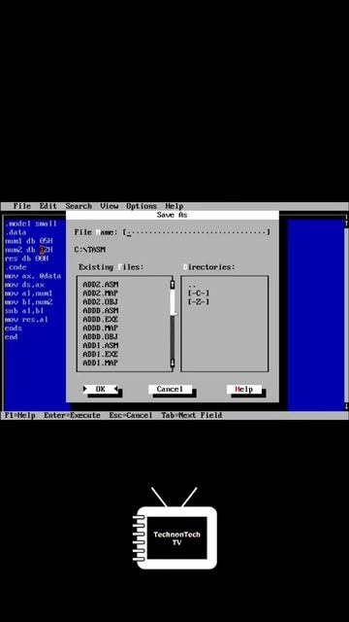Click the 'mov res,al' code line
The width and height of the screenshot is (349, 622).
pyautogui.click(x=26, y=320)
